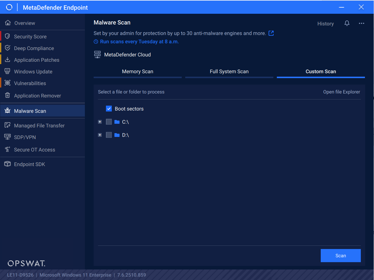This screenshot has width=374, height=280.
Task: Uncheck the Boot sectors checkbox
Action: coord(109,109)
